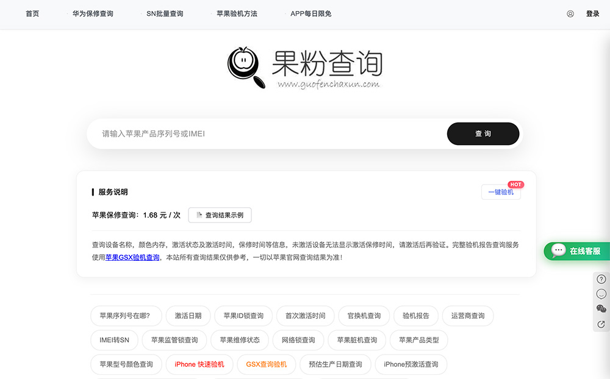Select the red iPhone 快速验机 tag
This screenshot has height=379, width=610.
pos(199,364)
